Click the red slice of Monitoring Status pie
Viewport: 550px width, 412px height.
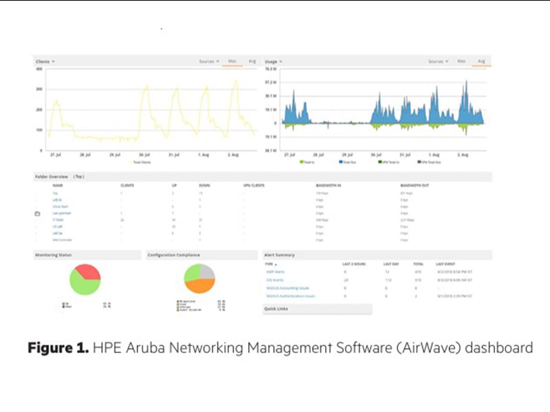[x=89, y=271]
